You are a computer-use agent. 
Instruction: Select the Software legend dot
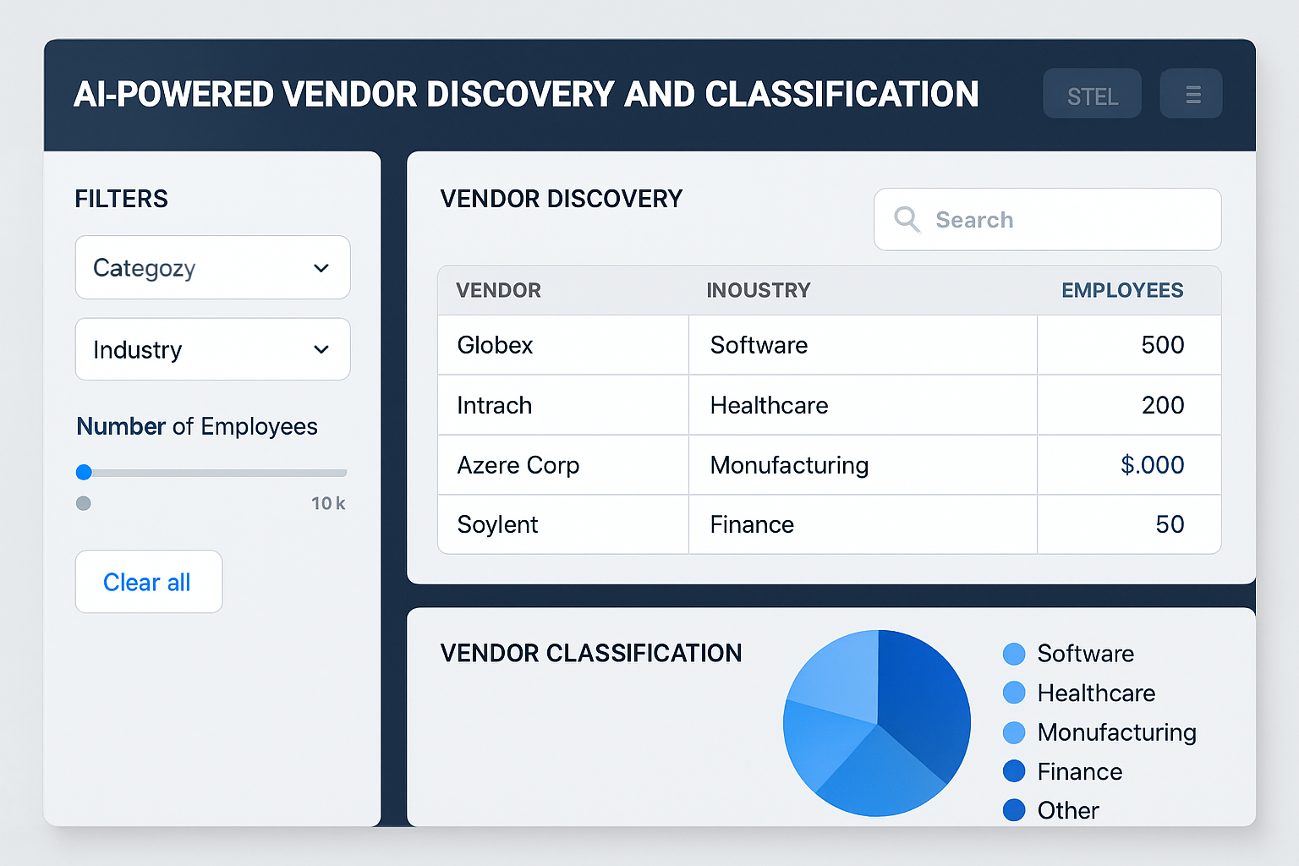1013,654
